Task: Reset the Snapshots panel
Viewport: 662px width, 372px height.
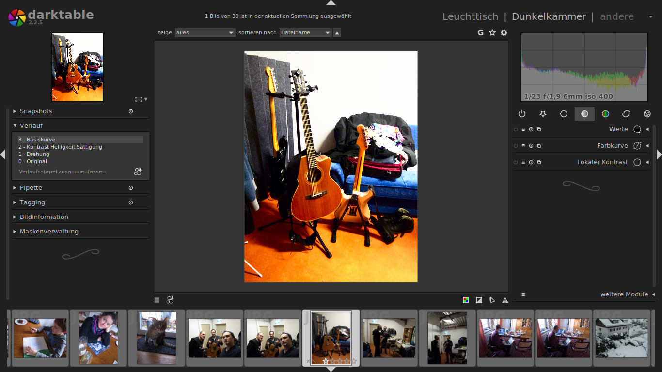Action: (131, 111)
